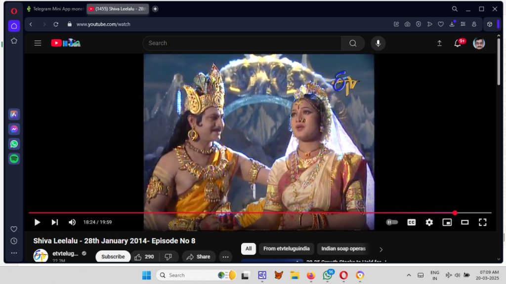Subscribe to the etvtelugu channel
The image size is (506, 284).
[113, 256]
